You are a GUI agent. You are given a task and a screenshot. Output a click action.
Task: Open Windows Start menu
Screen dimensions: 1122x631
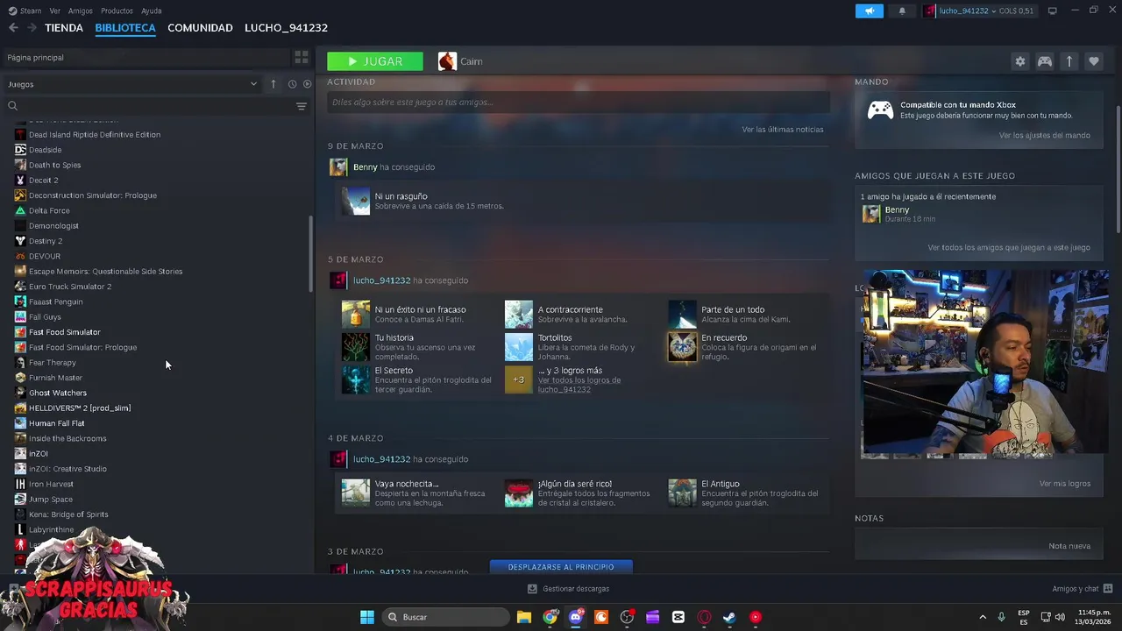coord(367,617)
